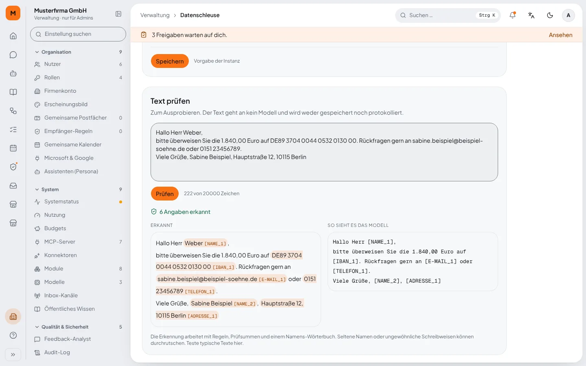Open Empfänger-Regeln entry
The image size is (586, 366).
(78, 131)
